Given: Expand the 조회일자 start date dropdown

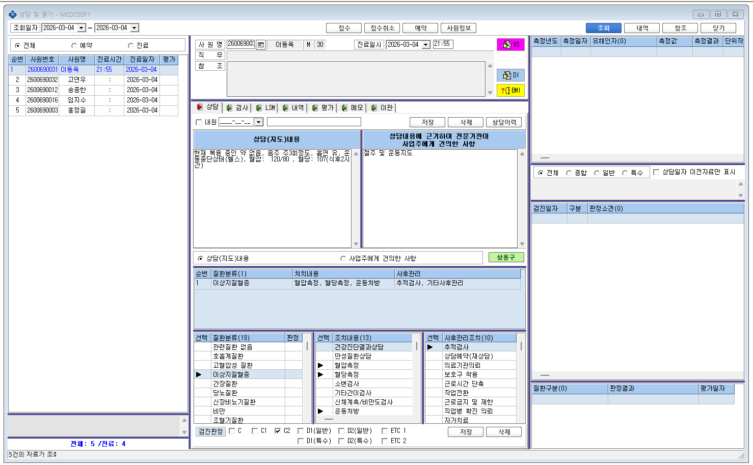Looking at the screenshot, I should (82, 28).
